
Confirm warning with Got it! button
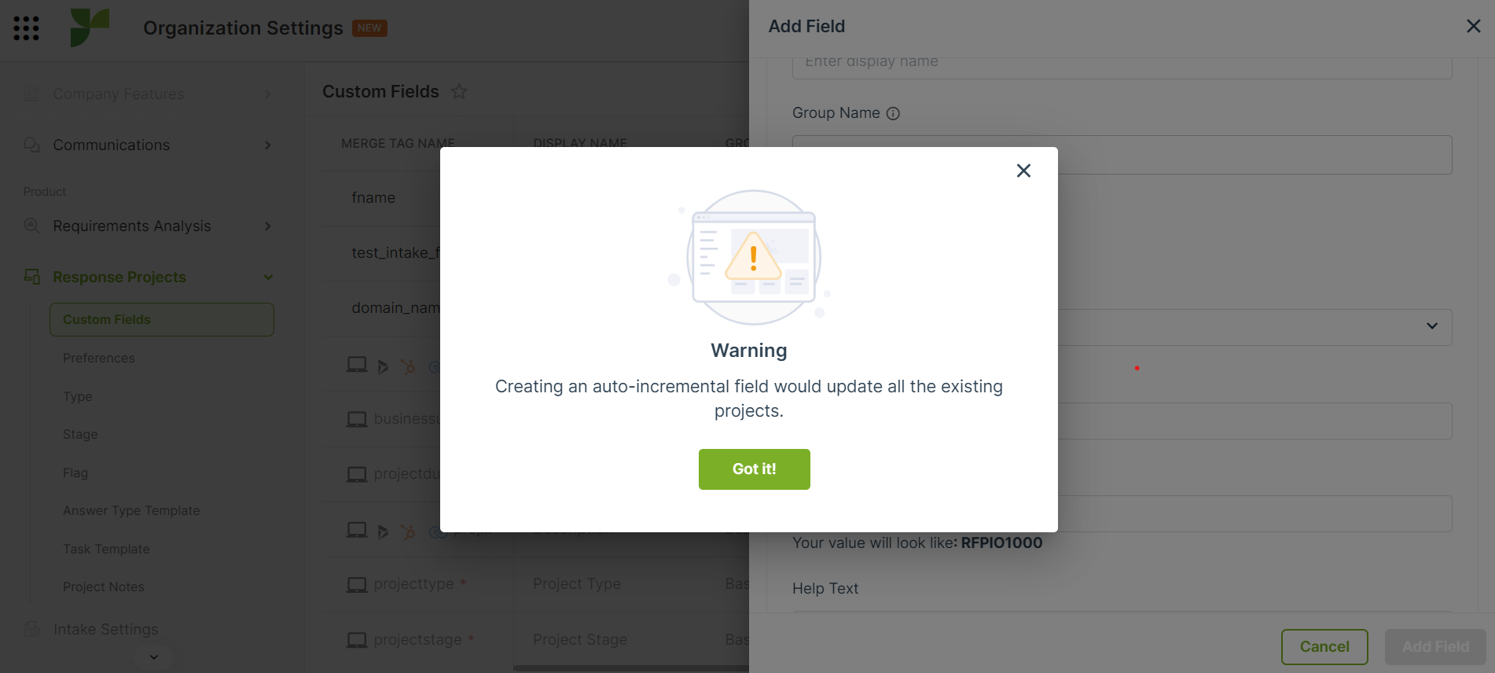pos(755,469)
